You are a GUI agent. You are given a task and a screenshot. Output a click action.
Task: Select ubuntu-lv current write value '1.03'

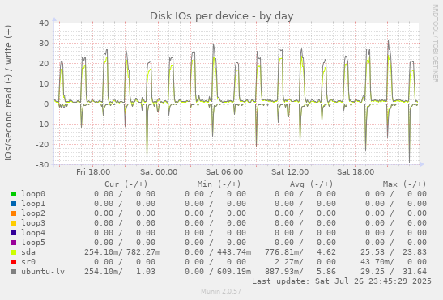point(146,271)
